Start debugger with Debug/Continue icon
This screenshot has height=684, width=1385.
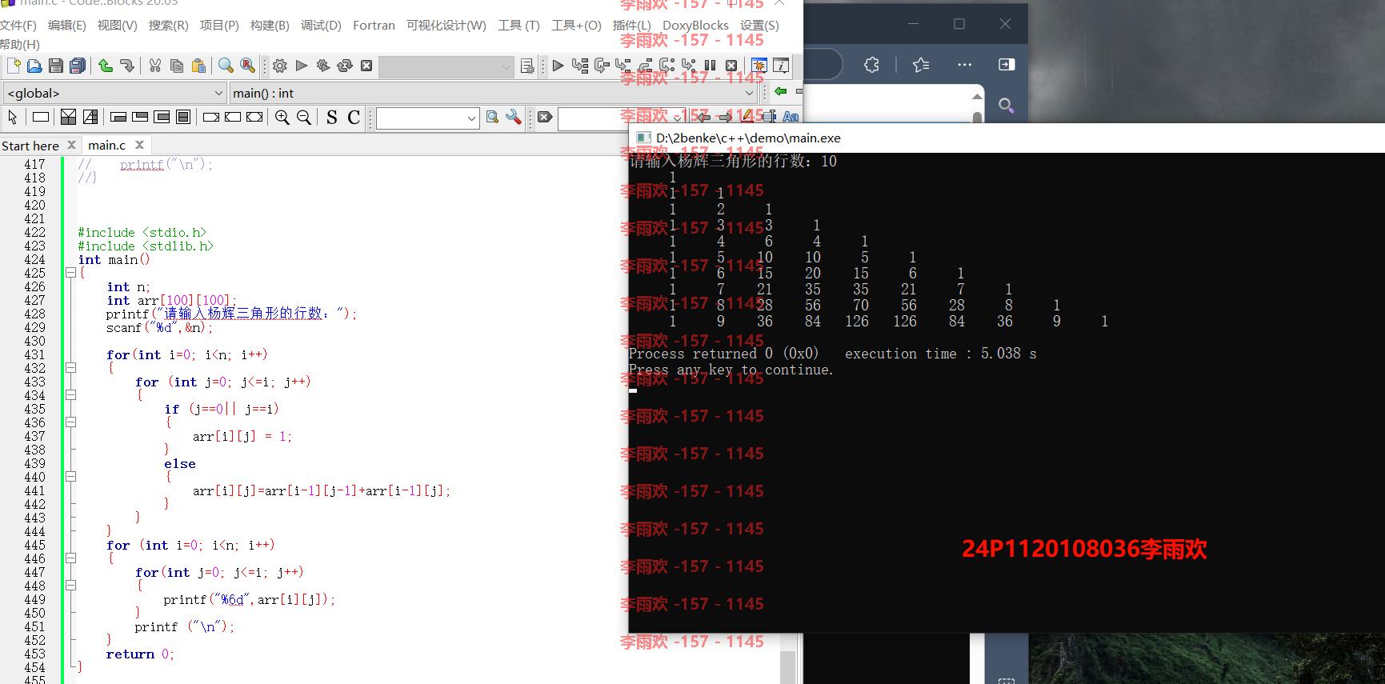point(558,66)
